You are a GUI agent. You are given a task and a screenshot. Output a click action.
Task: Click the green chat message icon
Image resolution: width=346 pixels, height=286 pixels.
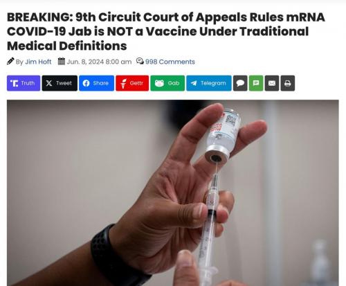(x=256, y=83)
